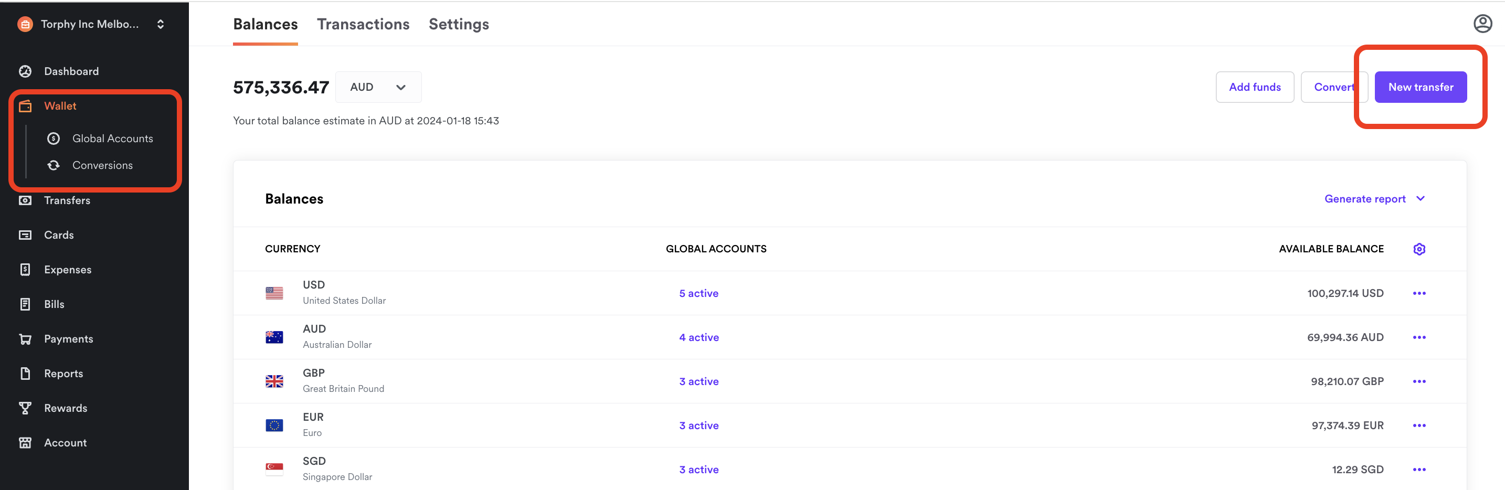Open Expenses from the sidebar
This screenshot has height=490, width=1505.
tap(67, 269)
